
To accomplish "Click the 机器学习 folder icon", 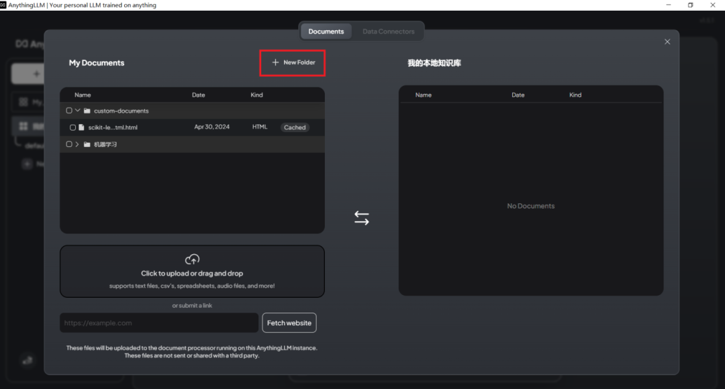I will click(87, 145).
